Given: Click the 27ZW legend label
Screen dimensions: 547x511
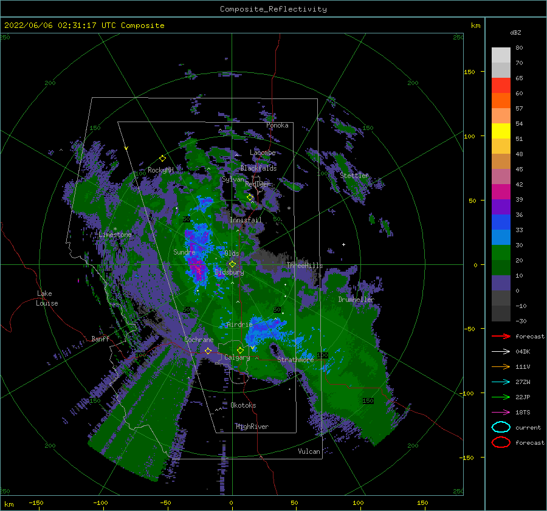Looking at the screenshot, I should [x=523, y=382].
